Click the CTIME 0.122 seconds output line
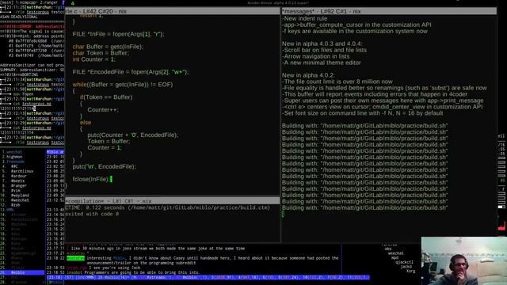This screenshot has height=285, width=507. click(167, 207)
